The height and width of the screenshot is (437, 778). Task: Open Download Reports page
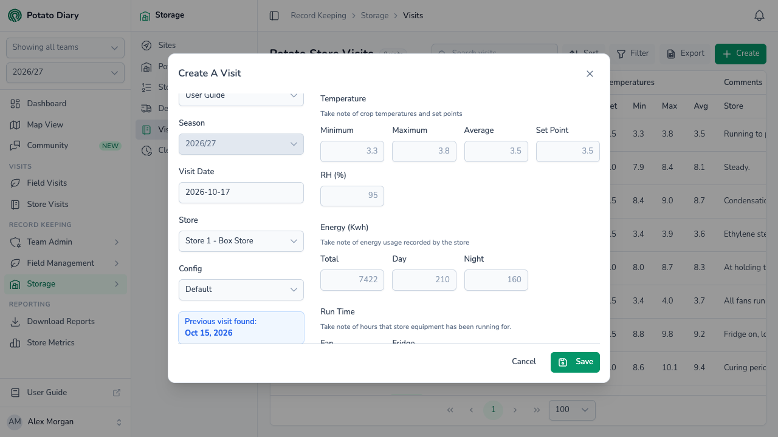tap(66, 322)
